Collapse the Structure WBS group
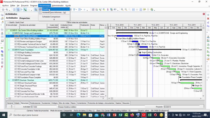 point(9,80)
